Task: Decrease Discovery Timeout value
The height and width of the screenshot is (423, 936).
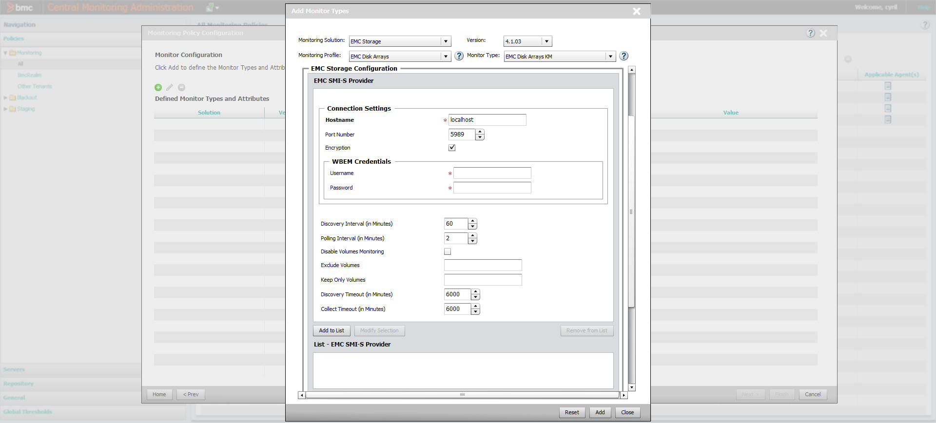Action: point(475,297)
